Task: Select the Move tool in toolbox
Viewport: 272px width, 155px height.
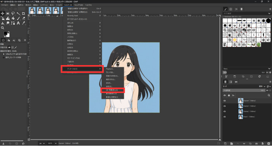Action: coord(3,14)
